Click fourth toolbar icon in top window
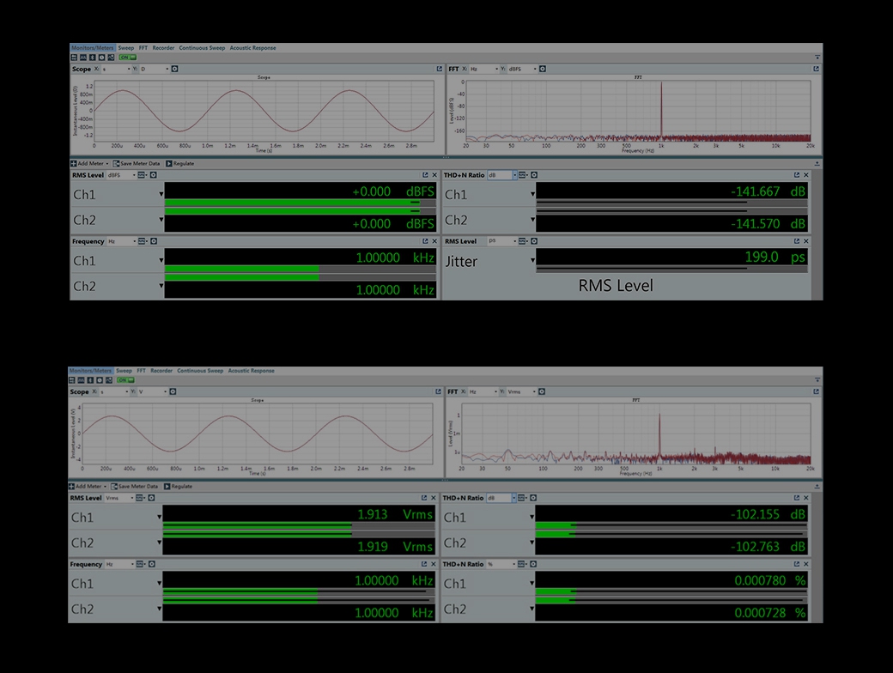 (x=101, y=58)
